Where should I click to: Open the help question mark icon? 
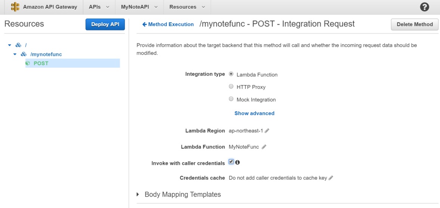tap(425, 7)
